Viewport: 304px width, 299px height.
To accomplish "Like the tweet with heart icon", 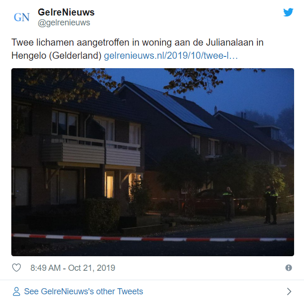I will pyautogui.click(x=16, y=268).
